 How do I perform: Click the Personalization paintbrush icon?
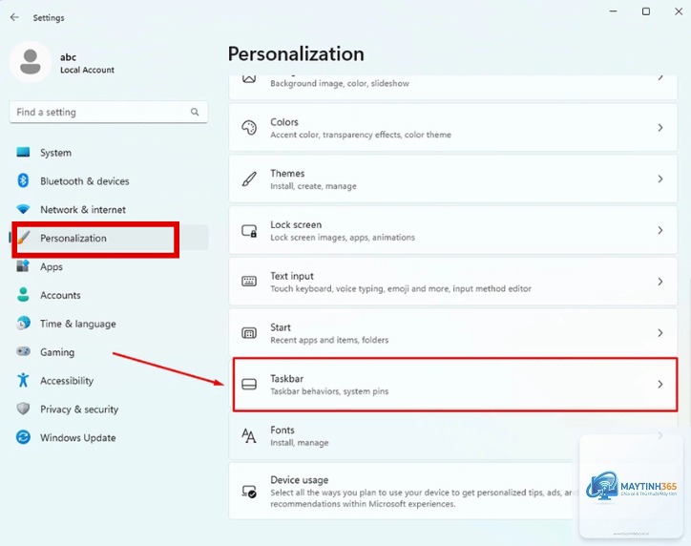coord(24,238)
